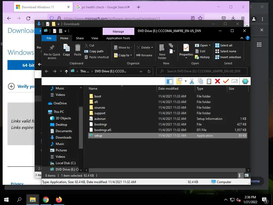The image size is (273, 205).
Task: Open Properties from the ribbon
Action: coord(186,50)
